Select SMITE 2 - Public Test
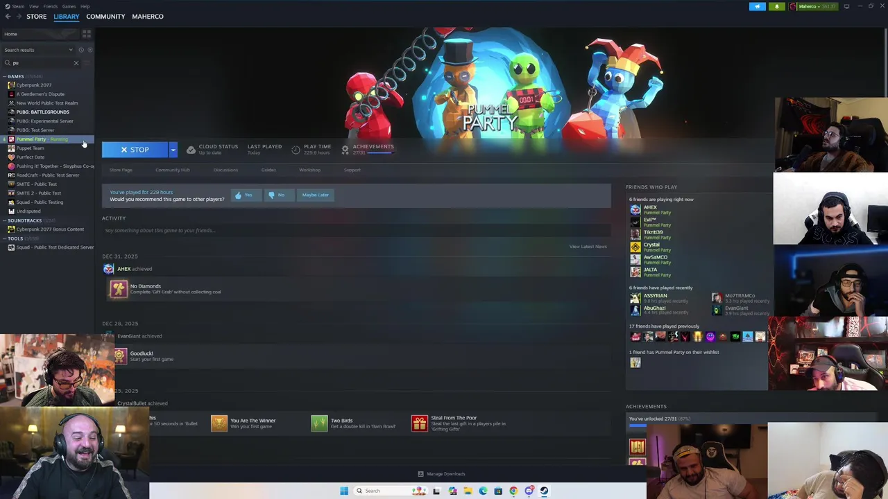 [x=38, y=193]
